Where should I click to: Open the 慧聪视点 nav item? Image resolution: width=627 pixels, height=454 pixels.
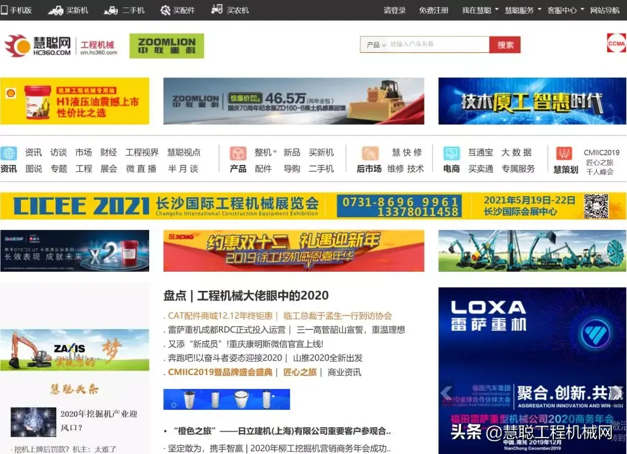coord(184,153)
